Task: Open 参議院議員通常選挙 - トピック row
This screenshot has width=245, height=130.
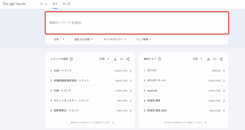Action: tap(90, 81)
